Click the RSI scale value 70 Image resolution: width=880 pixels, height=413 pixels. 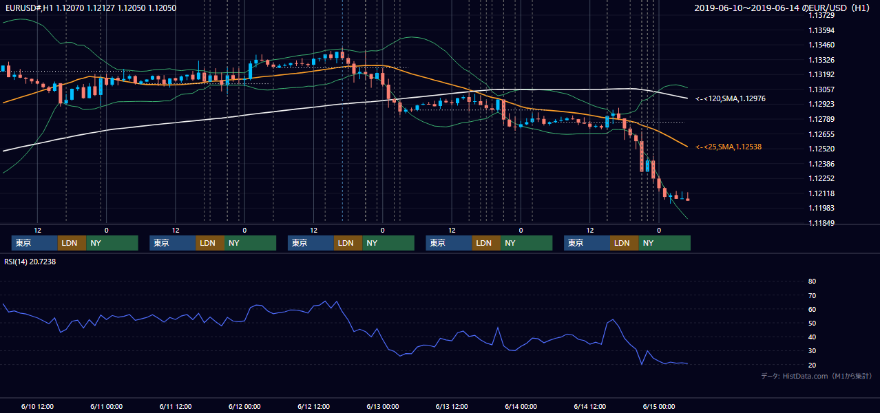[812, 295]
